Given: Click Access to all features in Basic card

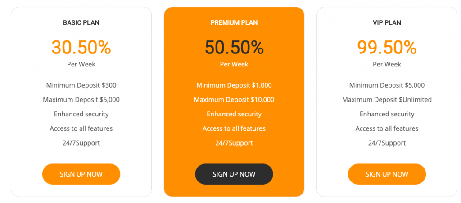Looking at the screenshot, I should pos(81,128).
